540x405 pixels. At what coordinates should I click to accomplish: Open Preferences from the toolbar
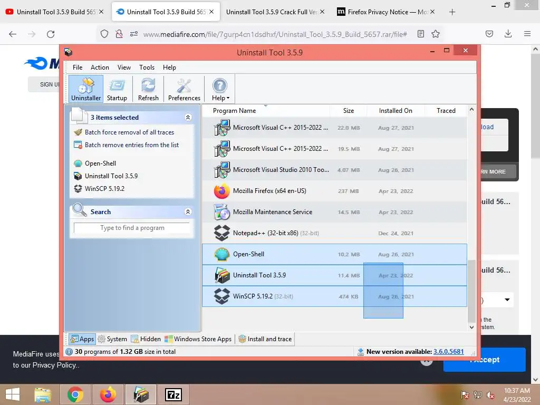184,89
